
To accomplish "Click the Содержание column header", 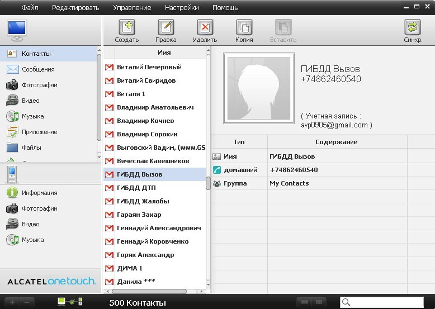I will 337,142.
